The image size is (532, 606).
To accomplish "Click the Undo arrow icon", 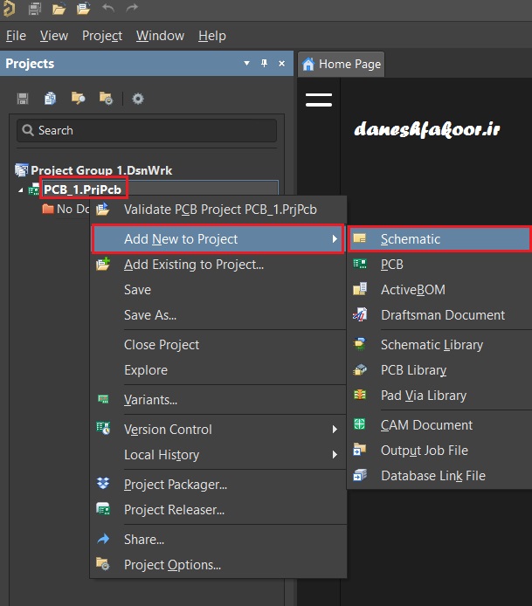I will tap(107, 8).
